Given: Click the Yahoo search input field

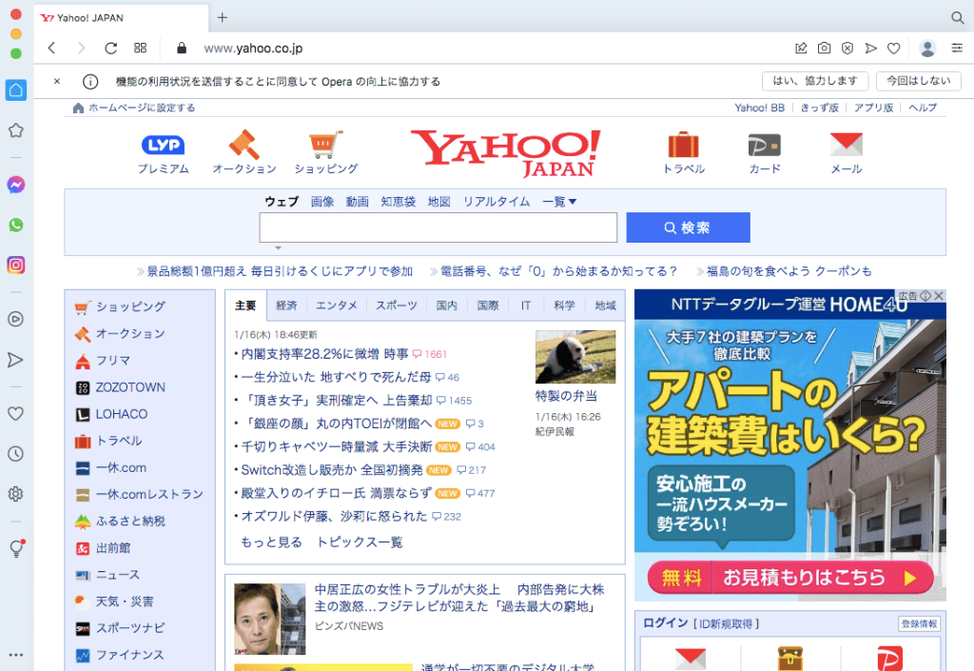Looking at the screenshot, I should pos(438,227).
